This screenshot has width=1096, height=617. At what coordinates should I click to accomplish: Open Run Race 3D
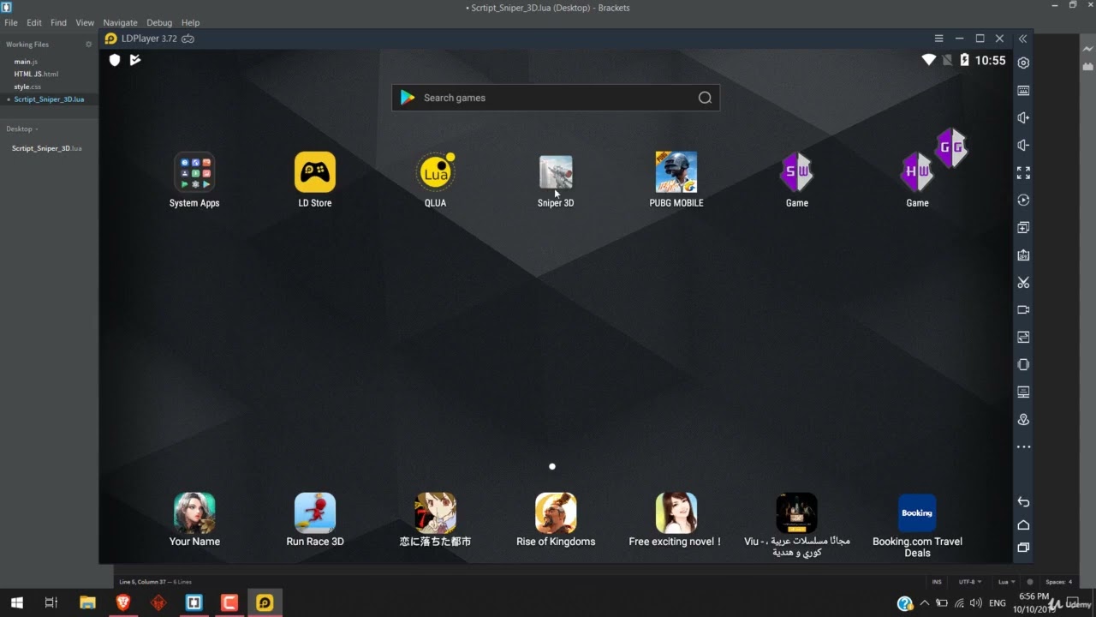click(315, 519)
